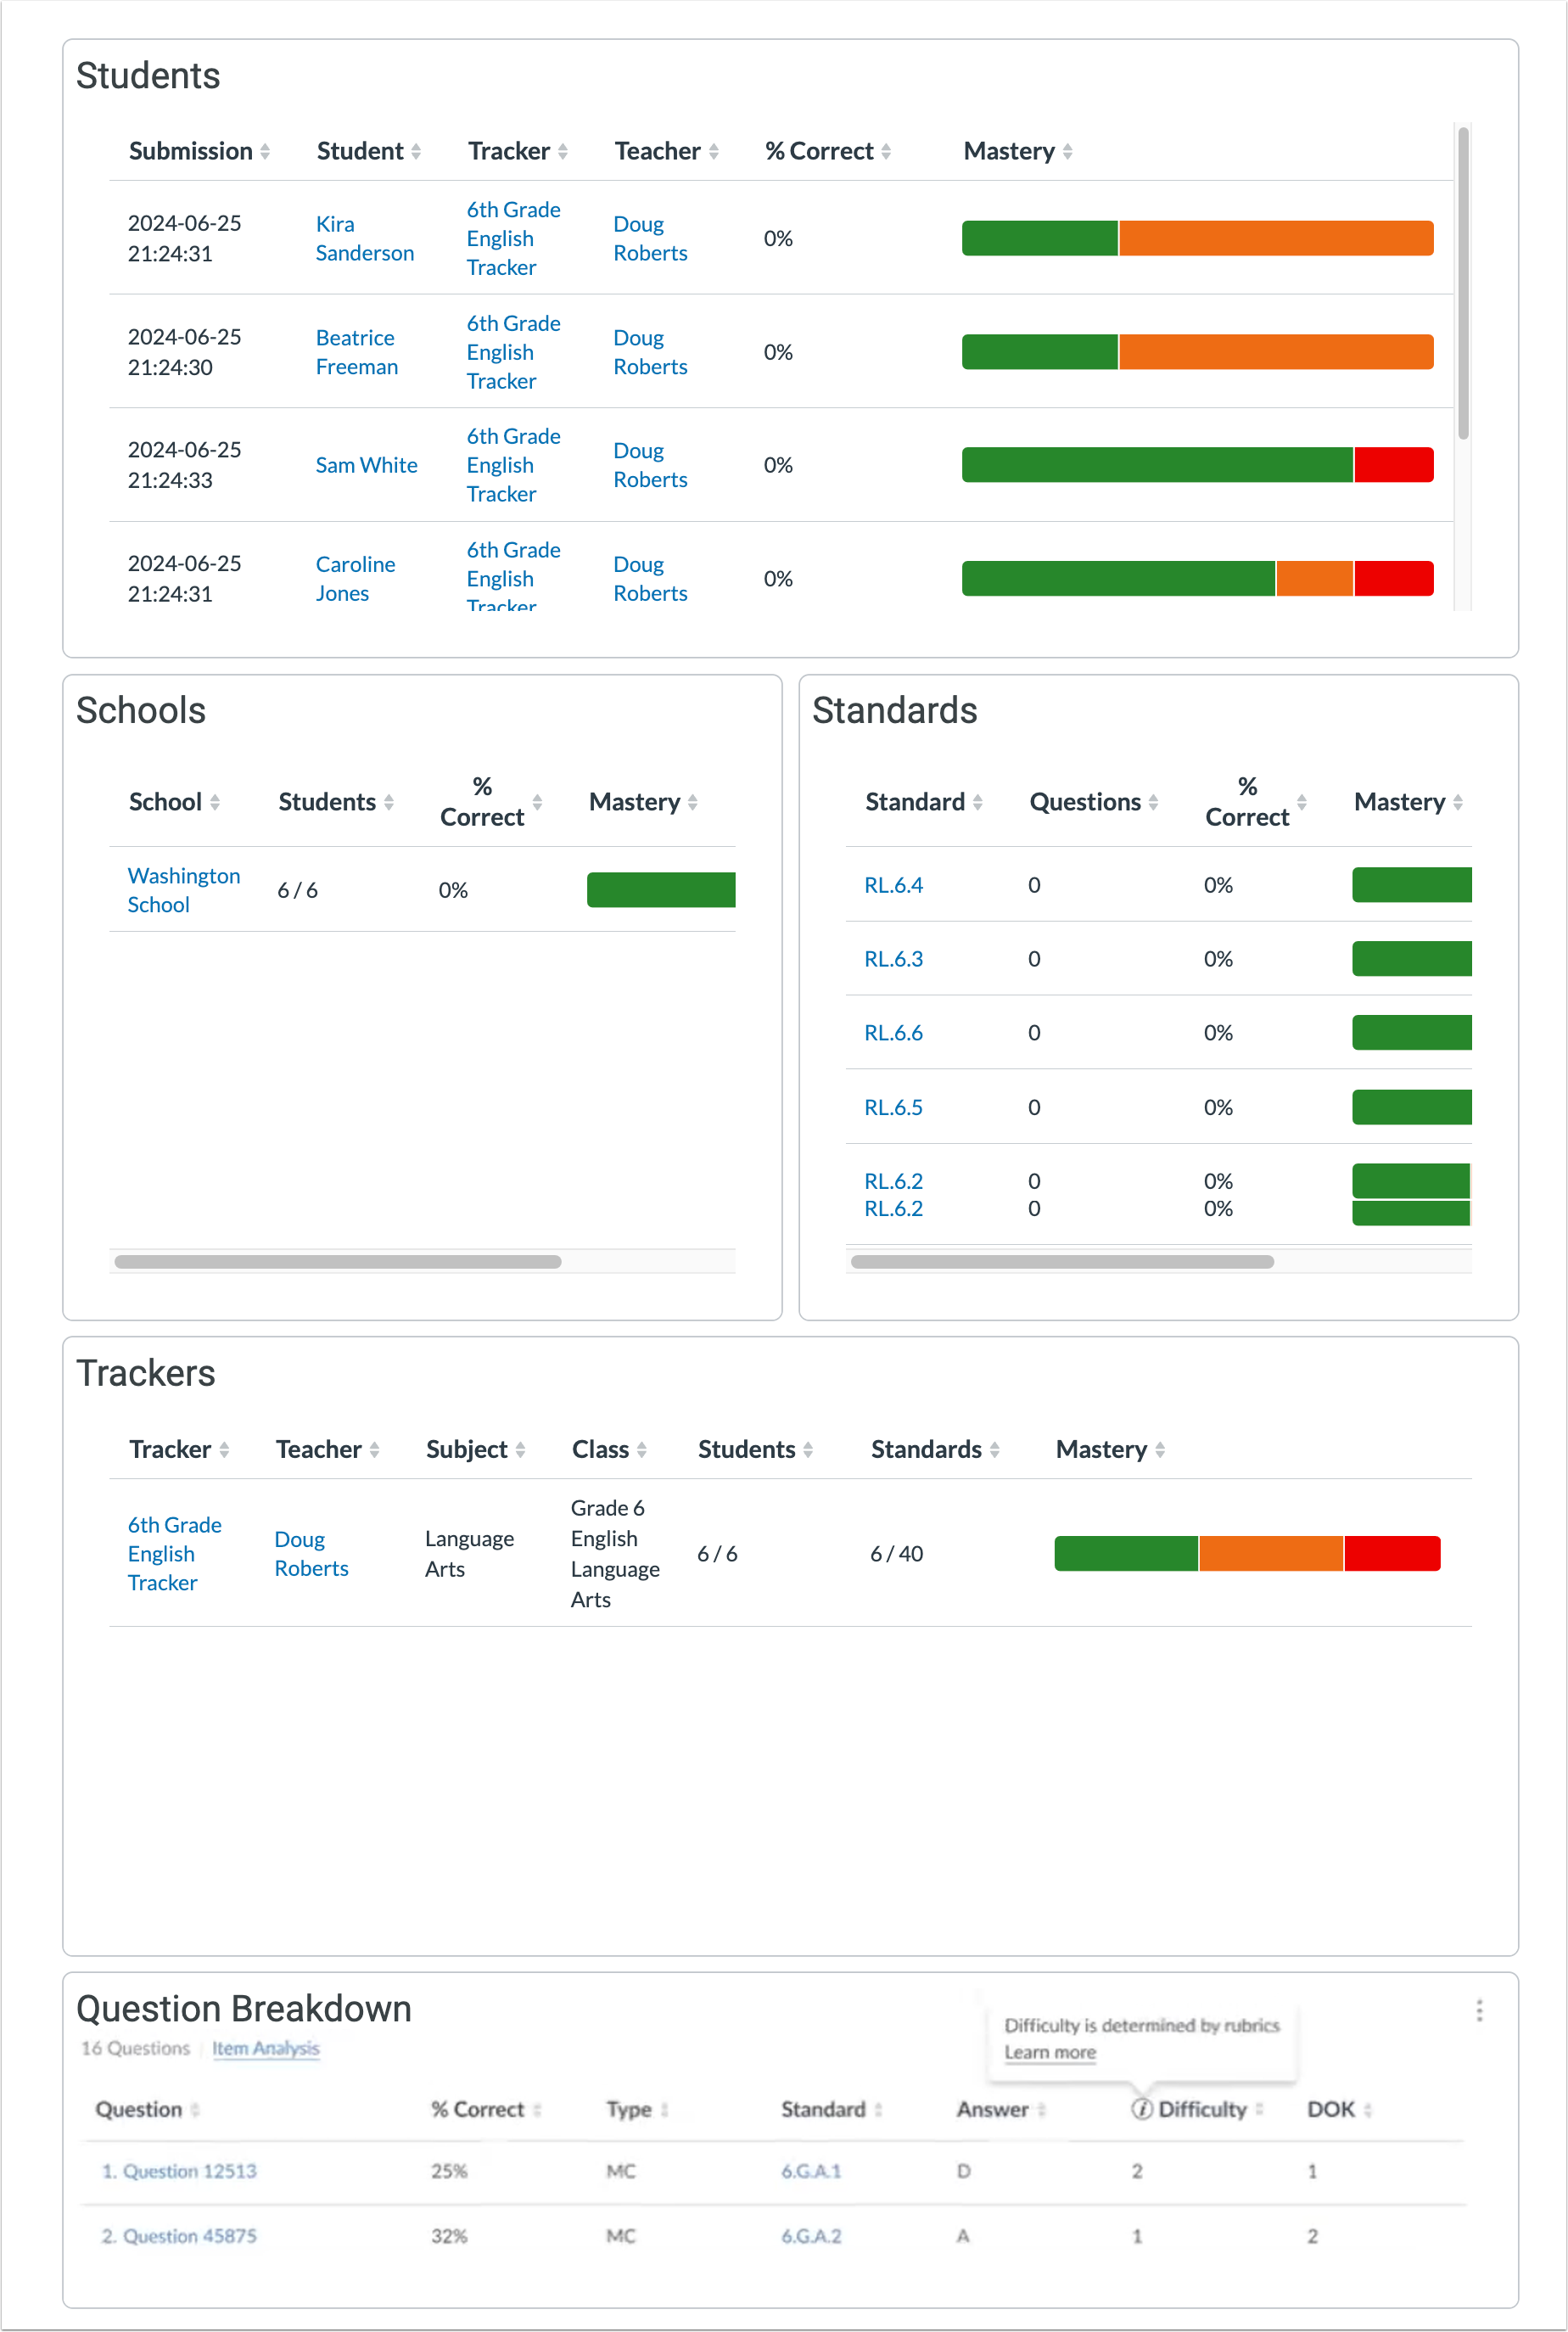Viewport: 1568px width, 2332px height.
Task: Open standard RL.6.4
Action: click(893, 884)
